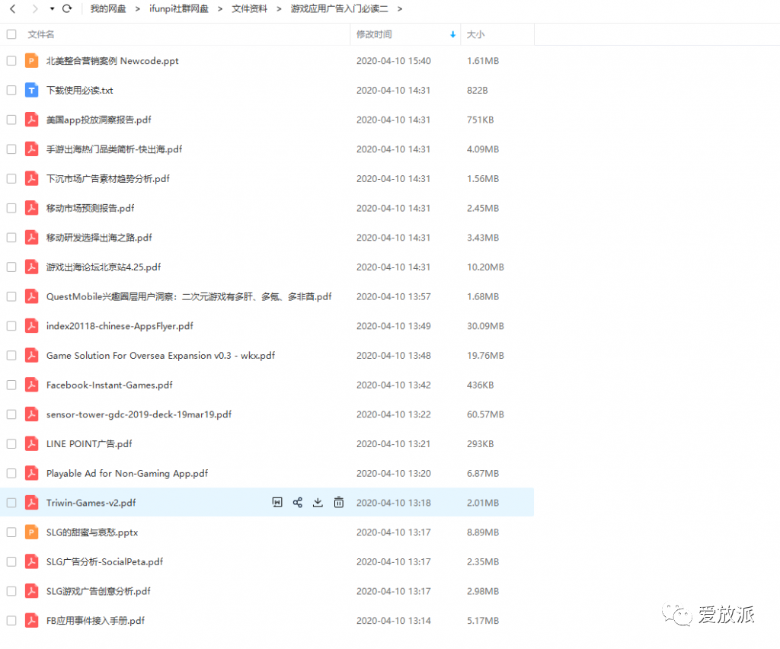Open the file 游戏出海论坛北京站4.25.pdf
The height and width of the screenshot is (649, 780).
(x=104, y=267)
